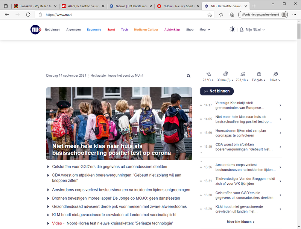Click Meer Net binnen link

pos(241,222)
